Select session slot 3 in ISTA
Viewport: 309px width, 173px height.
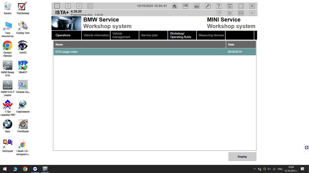tap(79, 6)
